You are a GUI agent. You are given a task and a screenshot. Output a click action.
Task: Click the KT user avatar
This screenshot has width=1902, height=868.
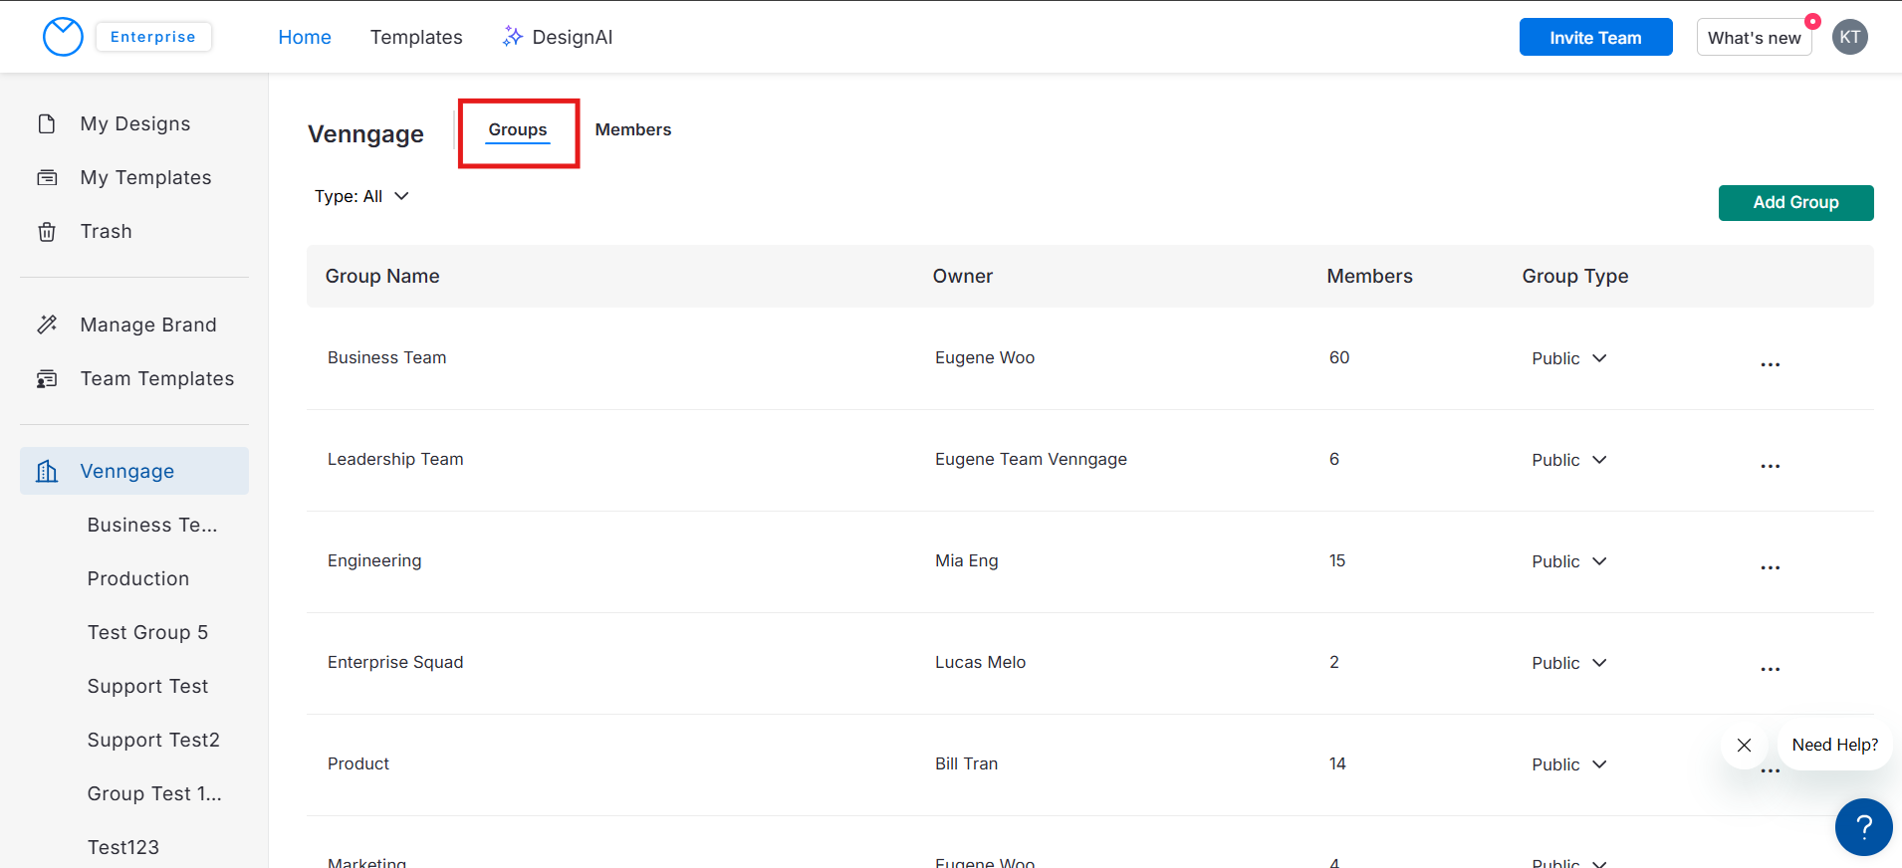1849,37
